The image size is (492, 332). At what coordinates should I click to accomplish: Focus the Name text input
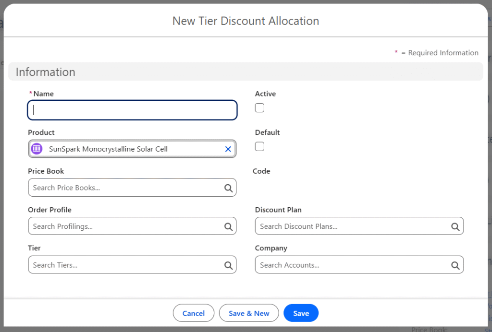tap(132, 110)
